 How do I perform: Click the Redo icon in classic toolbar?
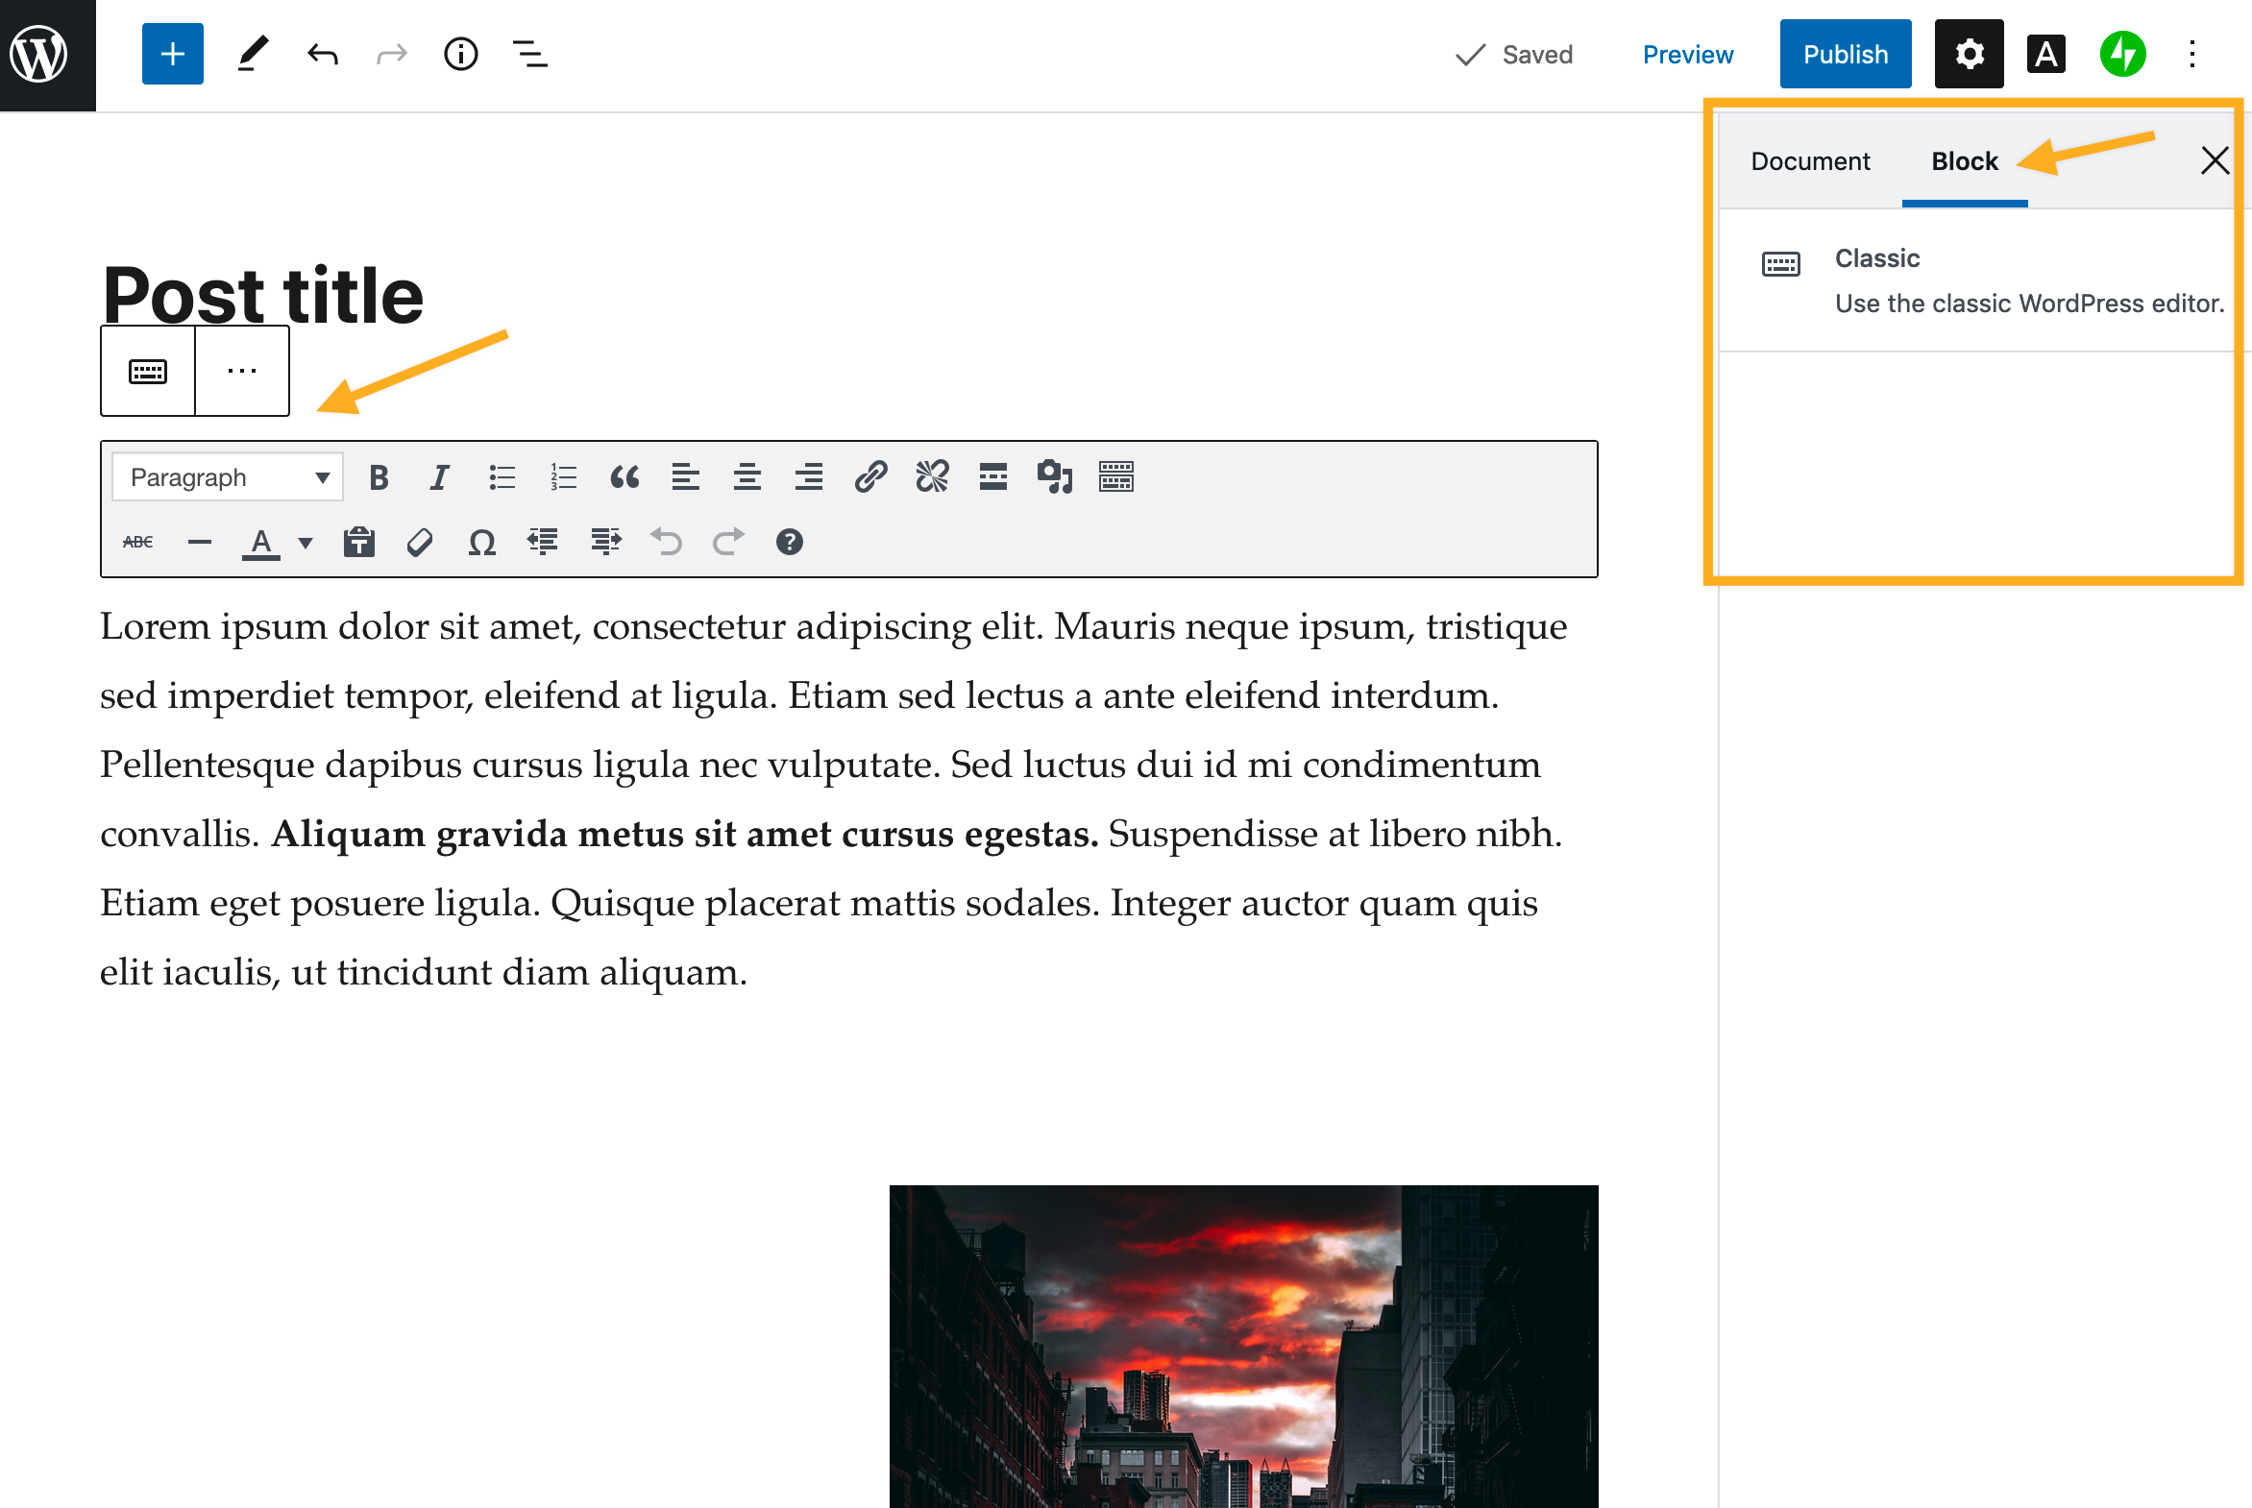[727, 542]
